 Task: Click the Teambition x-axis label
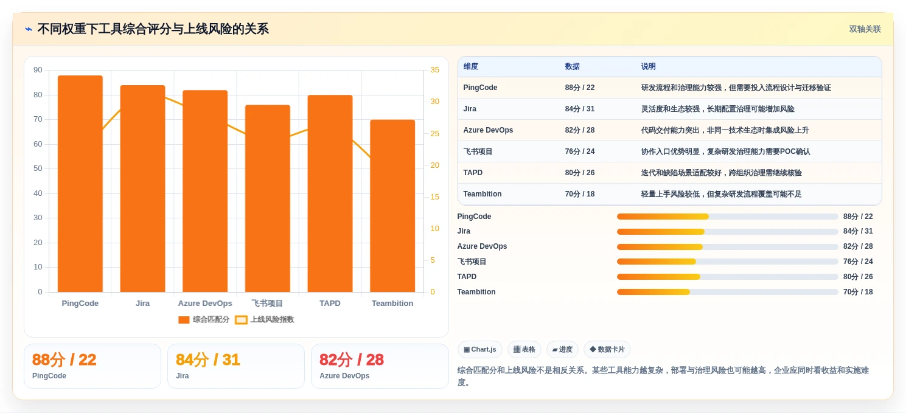point(392,303)
